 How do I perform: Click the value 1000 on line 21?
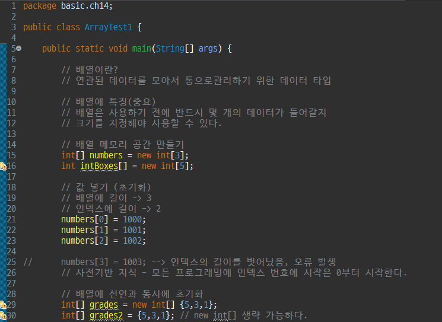tap(132, 219)
